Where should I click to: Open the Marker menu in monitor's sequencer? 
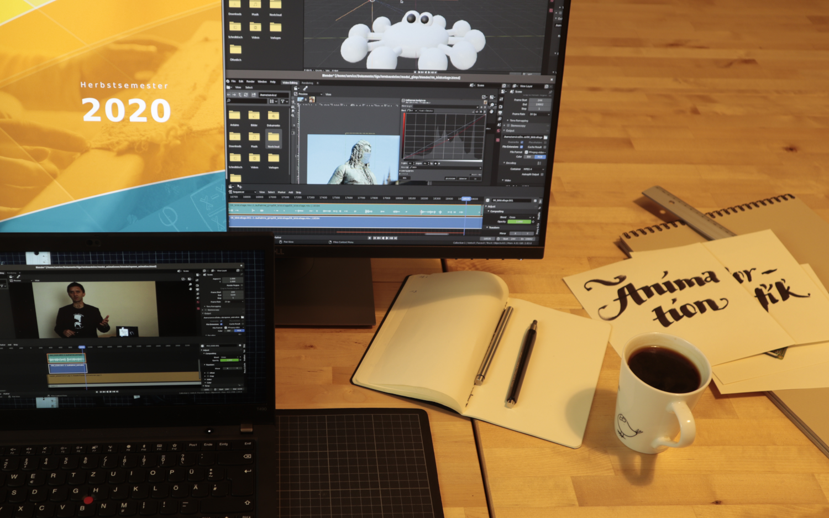[281, 192]
